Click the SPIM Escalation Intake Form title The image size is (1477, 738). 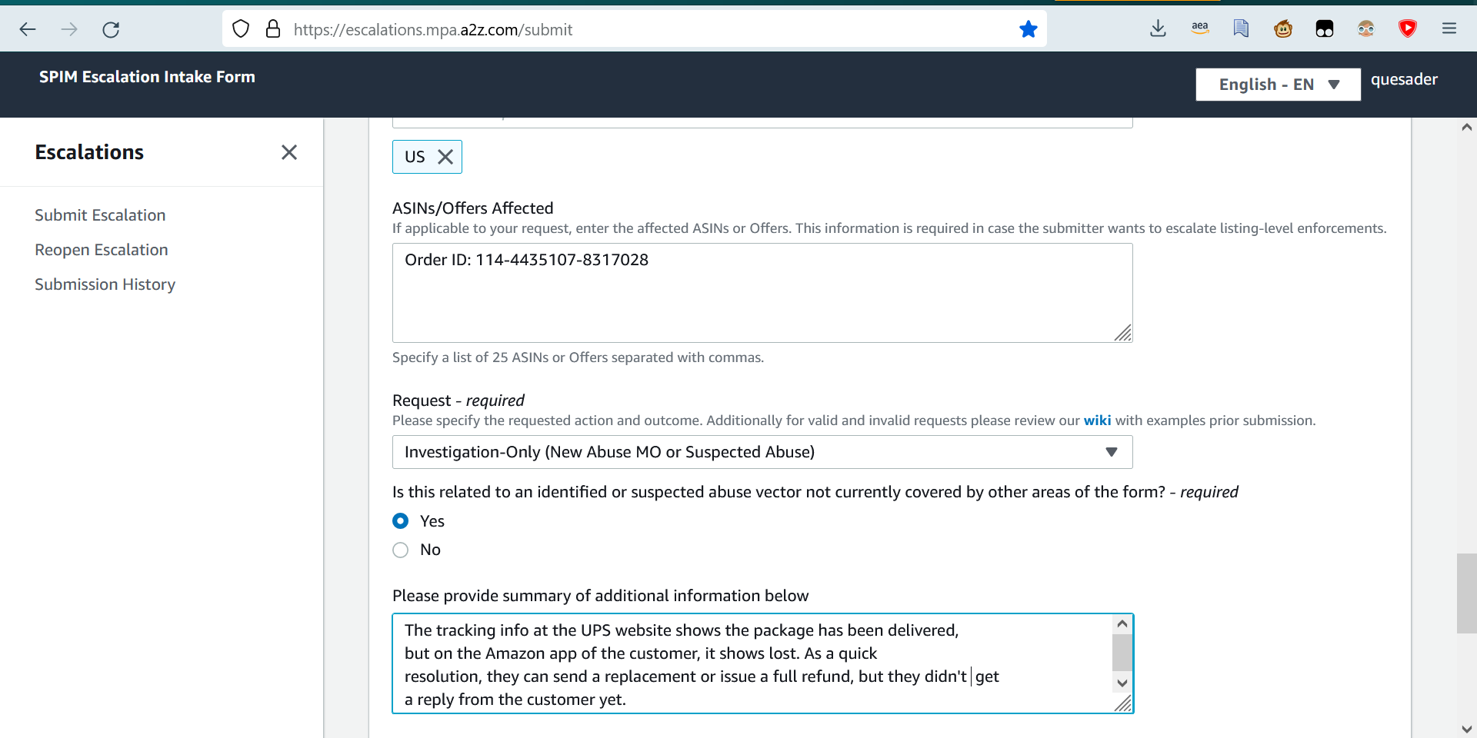(147, 77)
